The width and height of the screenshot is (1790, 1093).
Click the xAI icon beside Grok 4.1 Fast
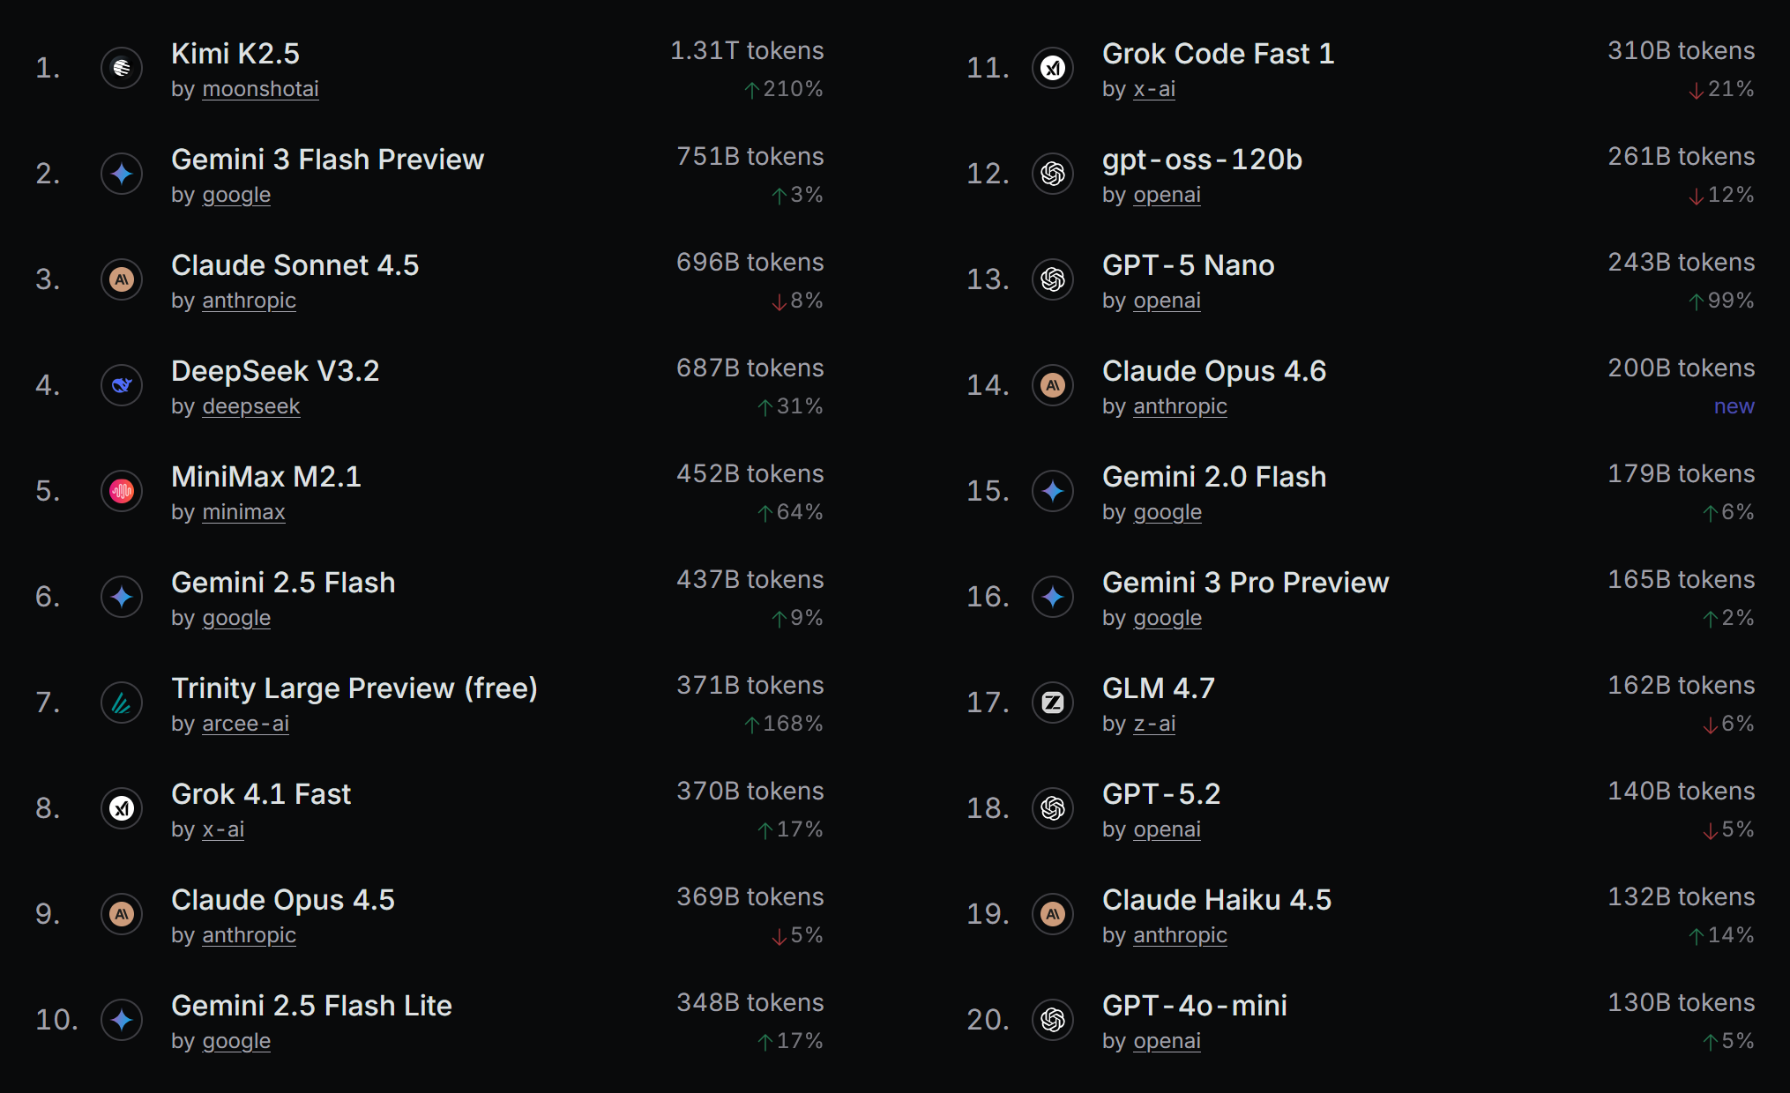tap(122, 808)
